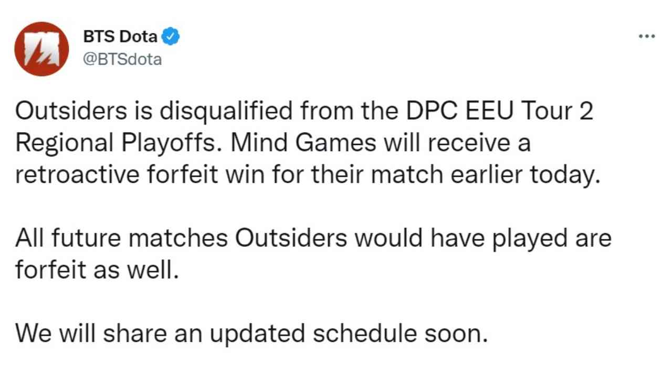
Task: Click the "We will share" text
Action: point(83,333)
